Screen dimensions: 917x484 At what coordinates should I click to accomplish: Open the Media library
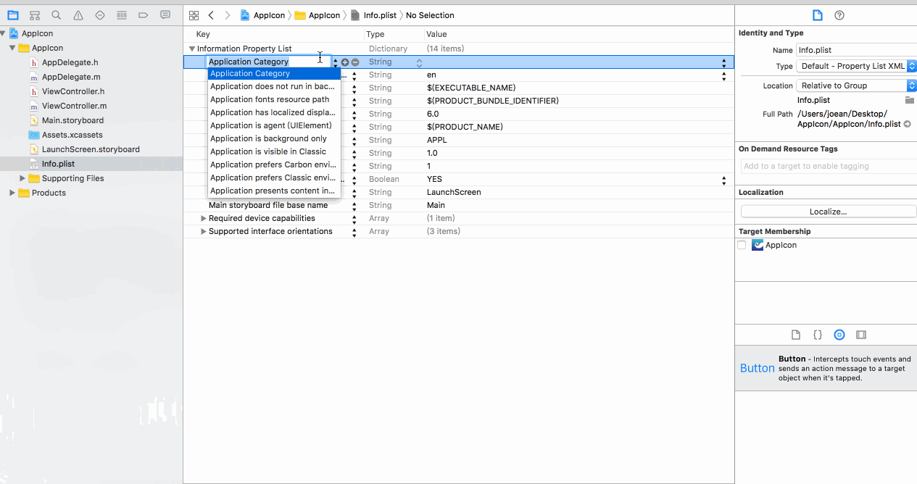click(x=861, y=334)
